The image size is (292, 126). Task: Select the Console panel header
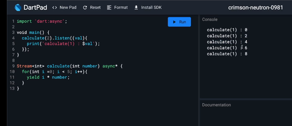coord(210,19)
